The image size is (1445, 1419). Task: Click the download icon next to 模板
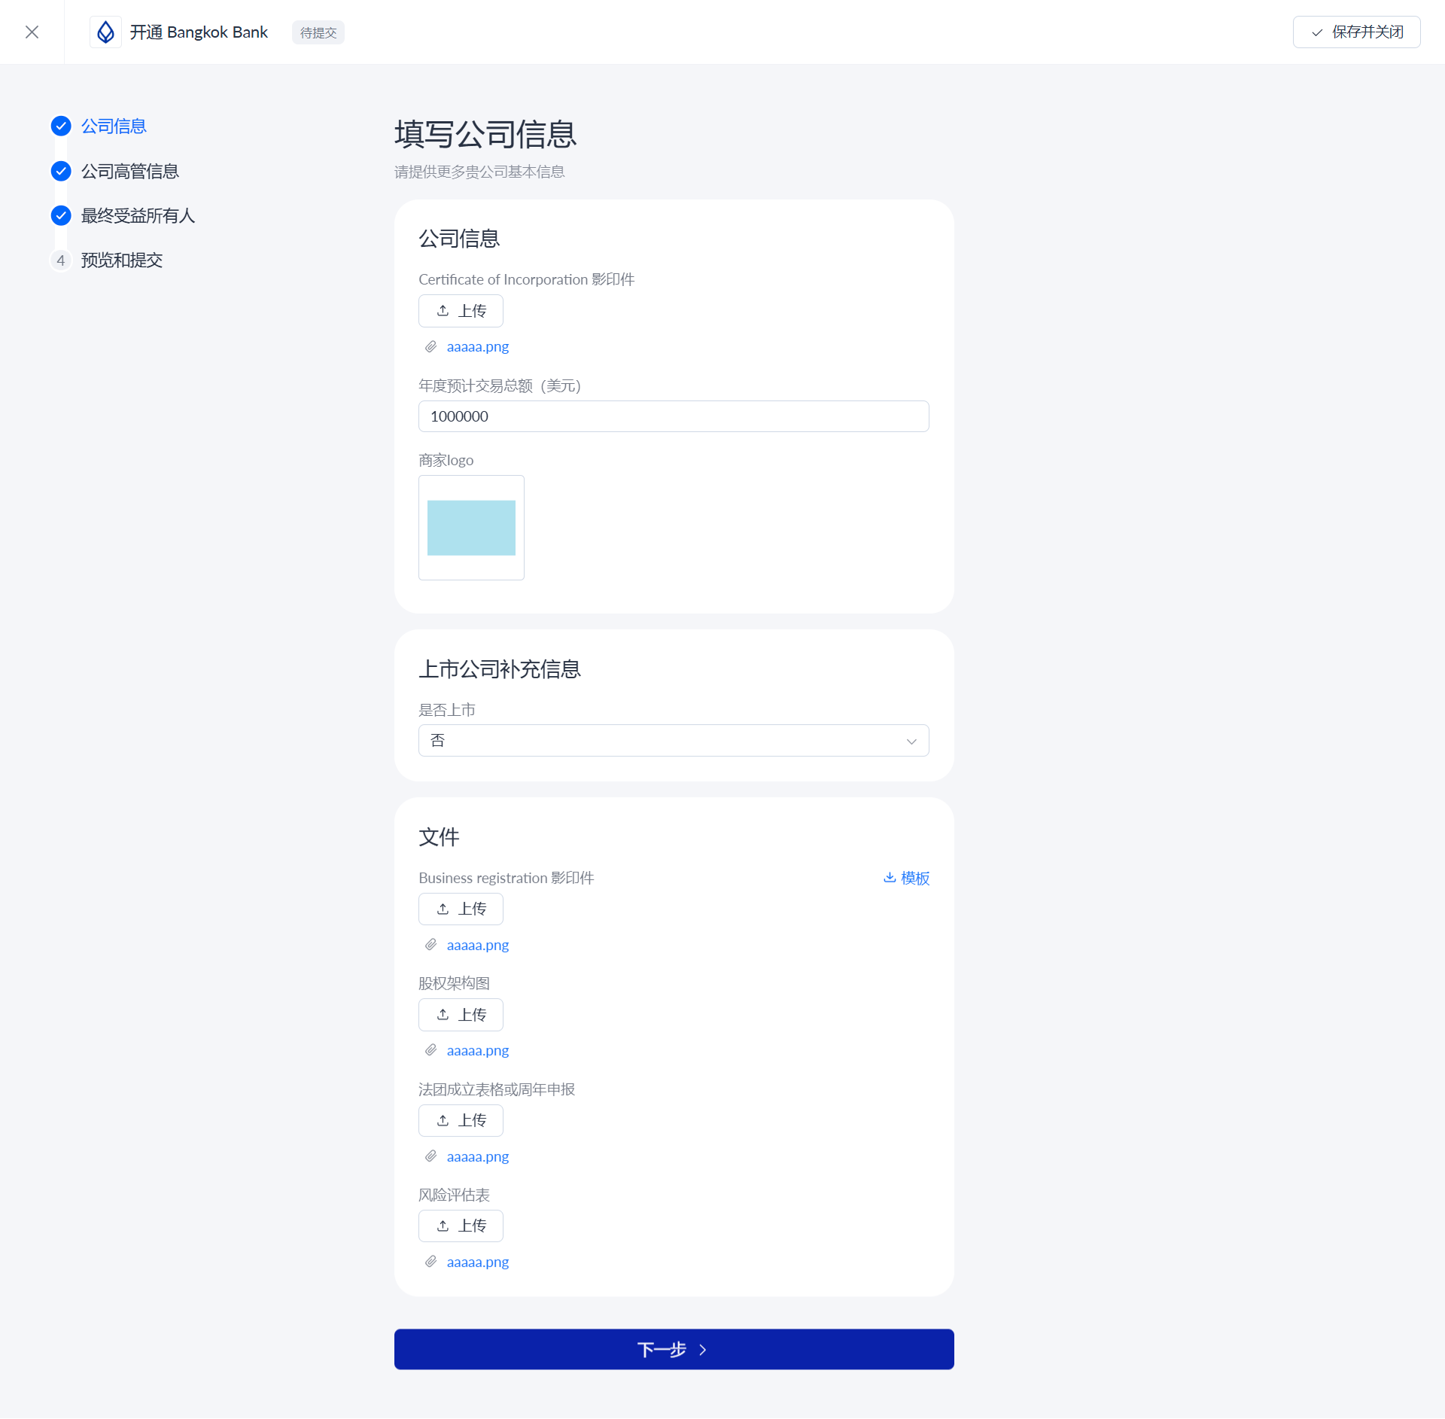tap(890, 878)
